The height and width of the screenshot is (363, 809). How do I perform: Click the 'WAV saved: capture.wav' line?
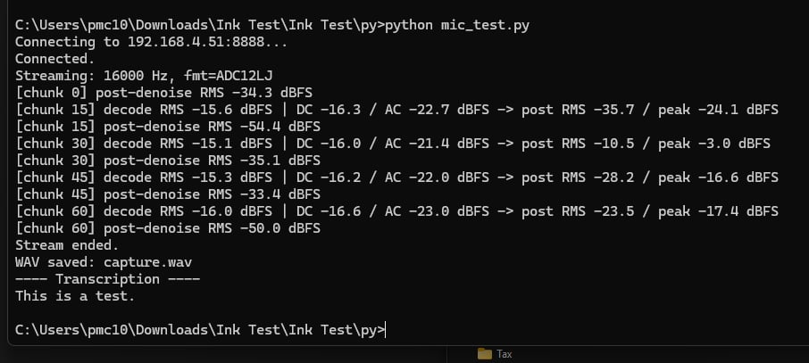(103, 262)
